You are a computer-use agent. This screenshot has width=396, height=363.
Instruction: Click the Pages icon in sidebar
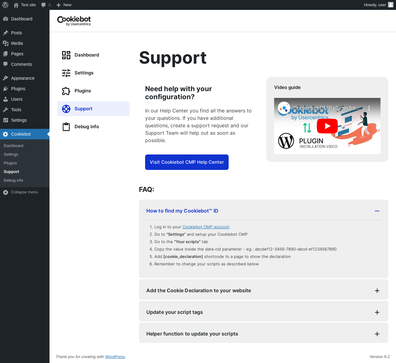click(x=6, y=54)
